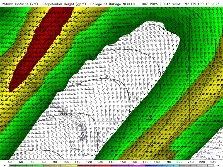Click the 230 value on the color scale
Screen dimensions: 223x167
pyautogui.click(x=213, y=162)
